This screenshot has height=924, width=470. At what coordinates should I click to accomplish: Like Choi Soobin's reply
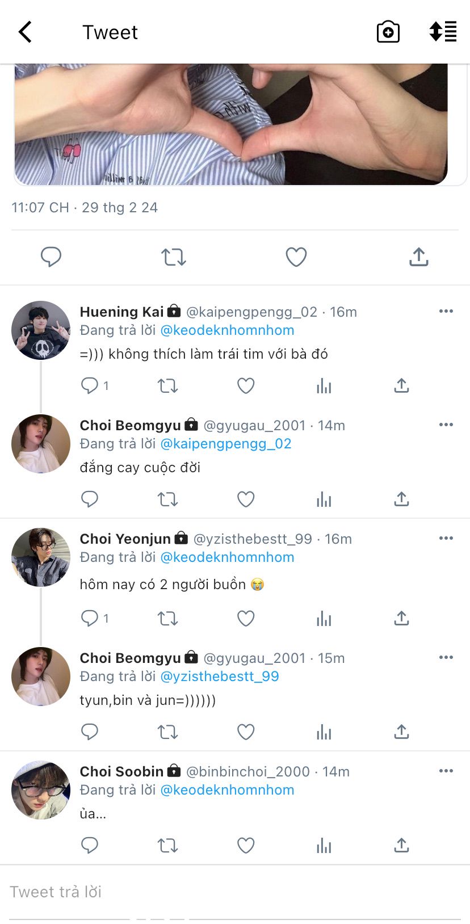pyautogui.click(x=245, y=846)
